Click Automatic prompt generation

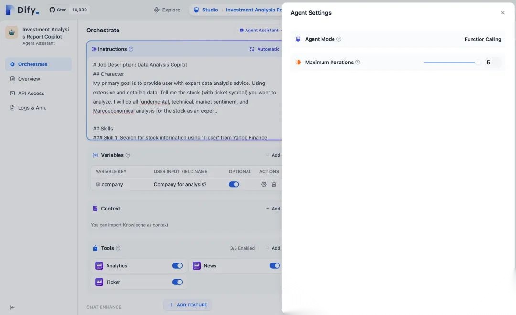coord(264,49)
